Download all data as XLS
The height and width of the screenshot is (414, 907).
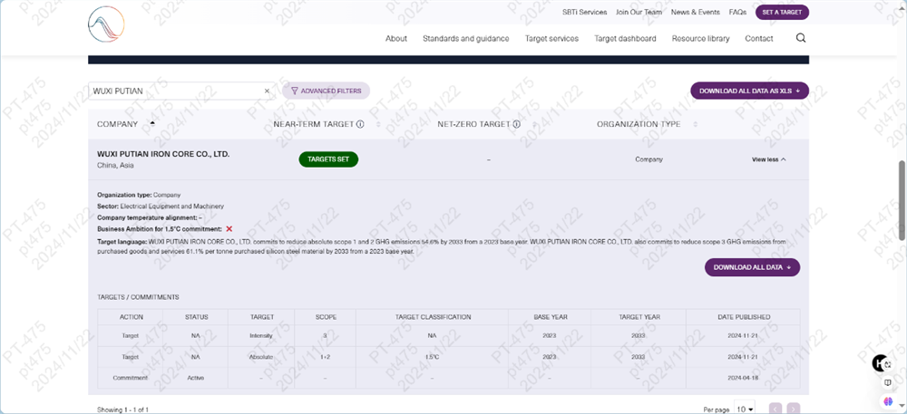750,91
